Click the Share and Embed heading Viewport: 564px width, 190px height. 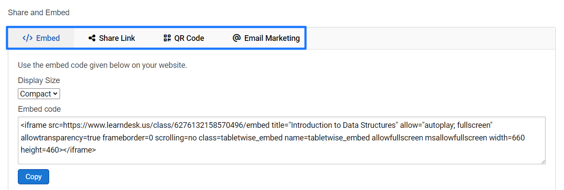click(x=39, y=13)
